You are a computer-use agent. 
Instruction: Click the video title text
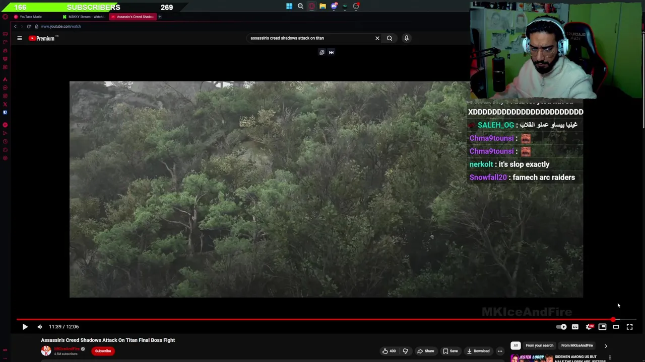click(108, 340)
